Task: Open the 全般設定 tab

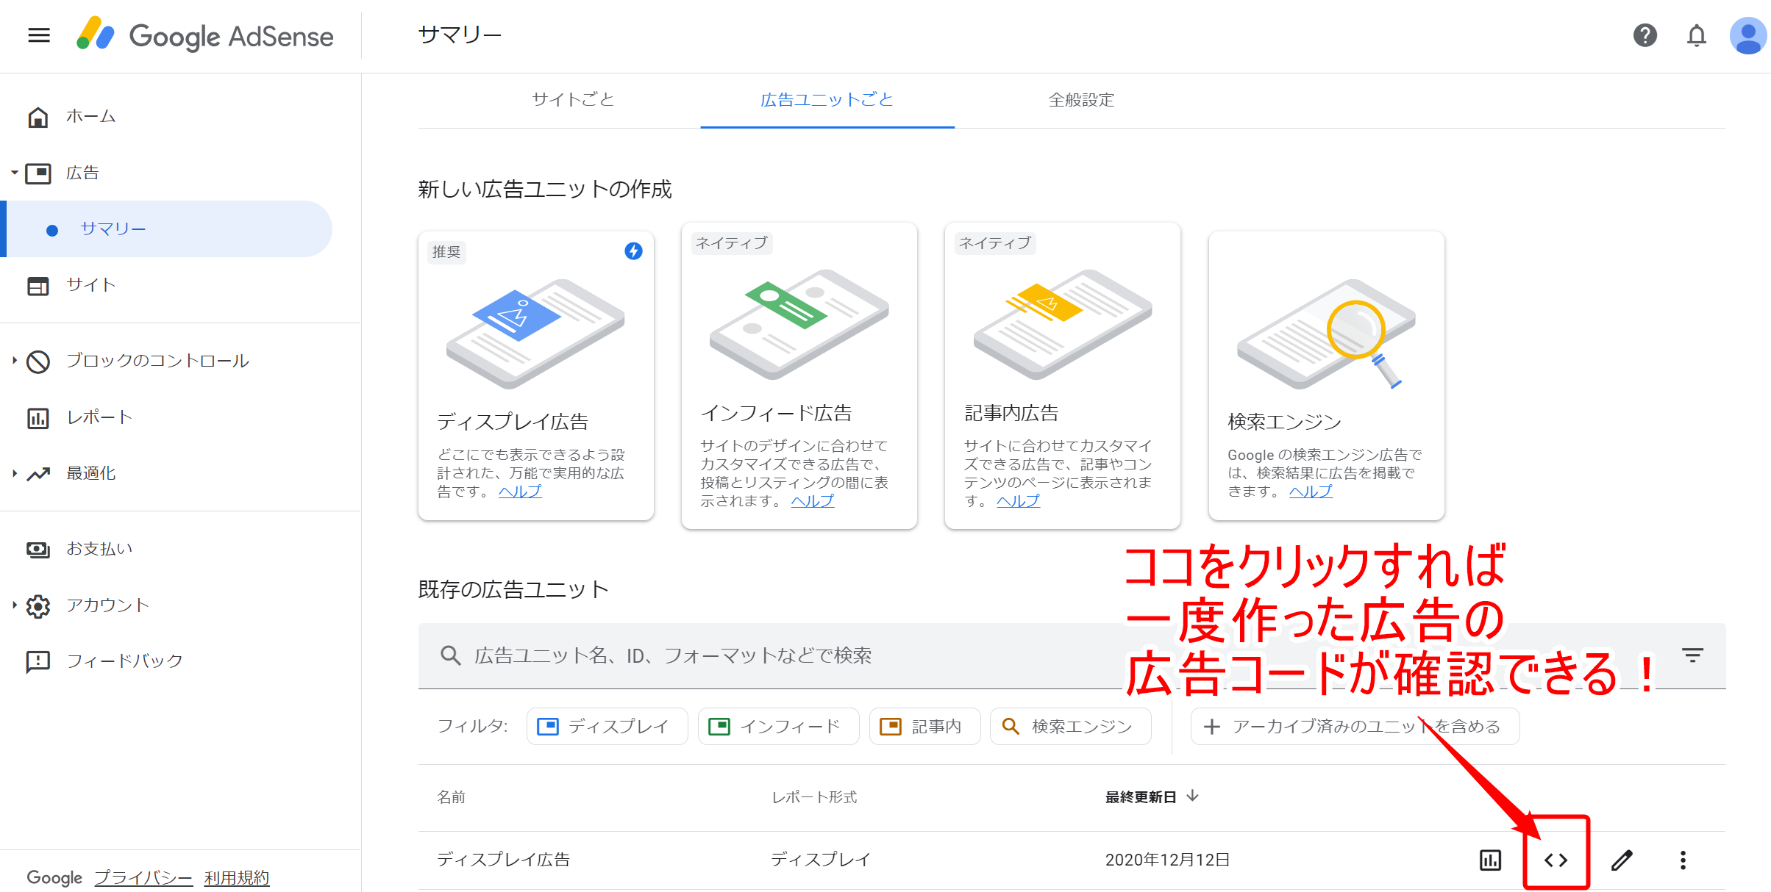Action: (x=1082, y=99)
